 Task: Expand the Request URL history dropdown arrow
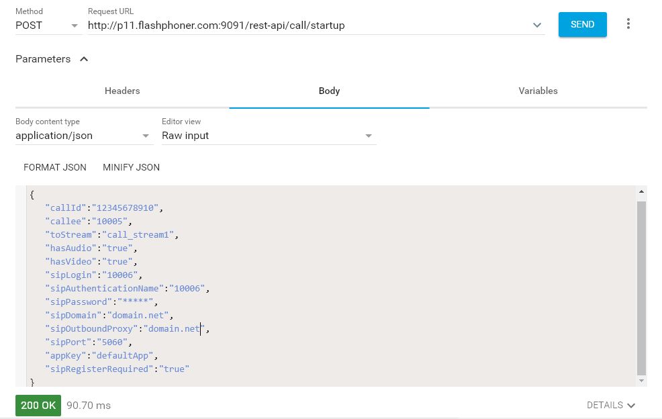(537, 26)
